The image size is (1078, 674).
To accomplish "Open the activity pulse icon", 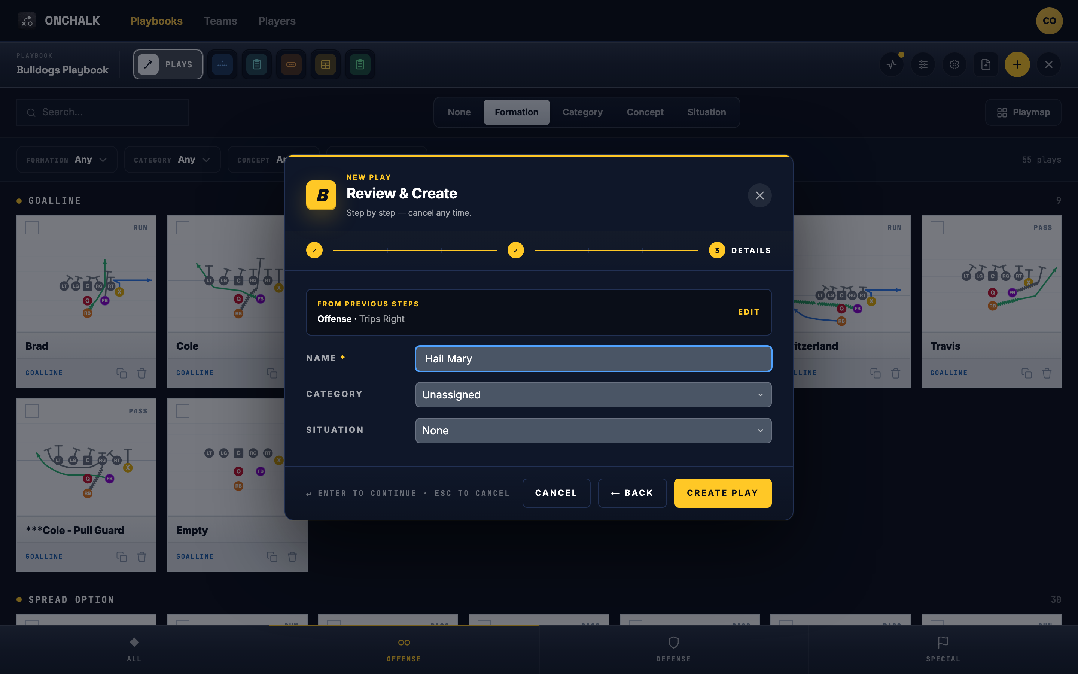I will (891, 65).
